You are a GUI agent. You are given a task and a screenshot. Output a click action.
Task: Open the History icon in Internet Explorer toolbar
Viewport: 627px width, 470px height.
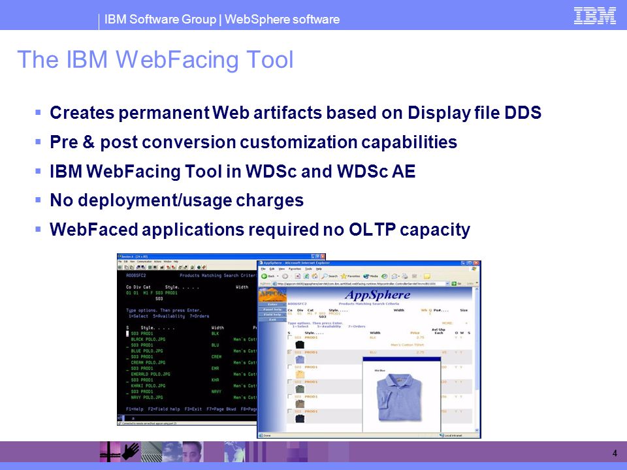[x=384, y=276]
